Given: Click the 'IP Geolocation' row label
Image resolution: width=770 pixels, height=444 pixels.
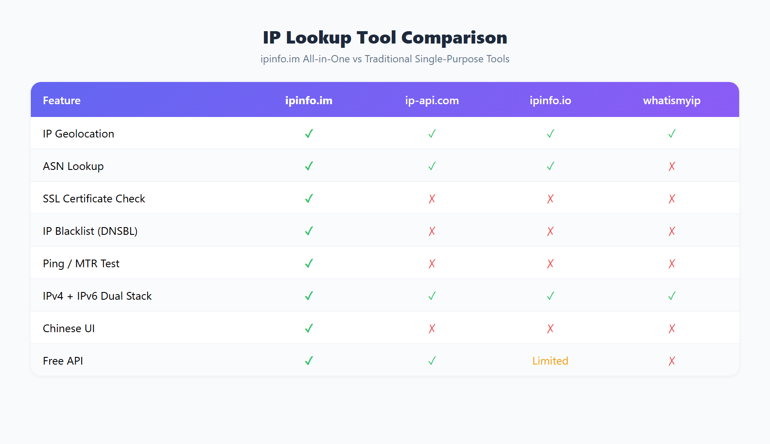Looking at the screenshot, I should (x=79, y=134).
